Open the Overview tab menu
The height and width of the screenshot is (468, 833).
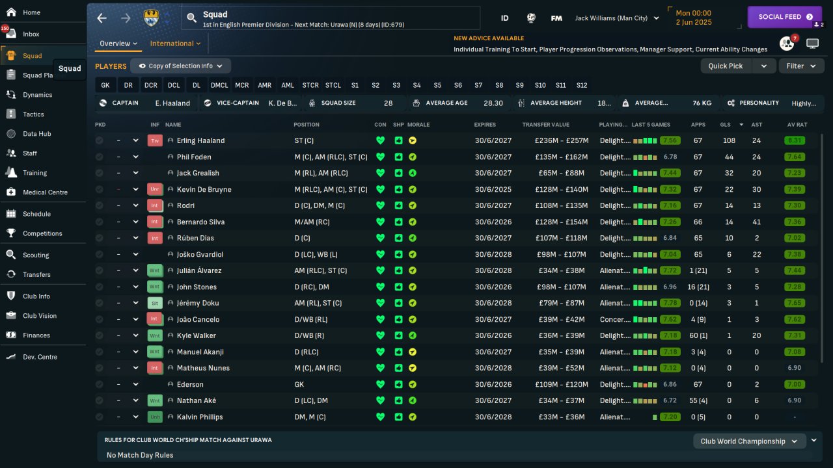pos(118,44)
